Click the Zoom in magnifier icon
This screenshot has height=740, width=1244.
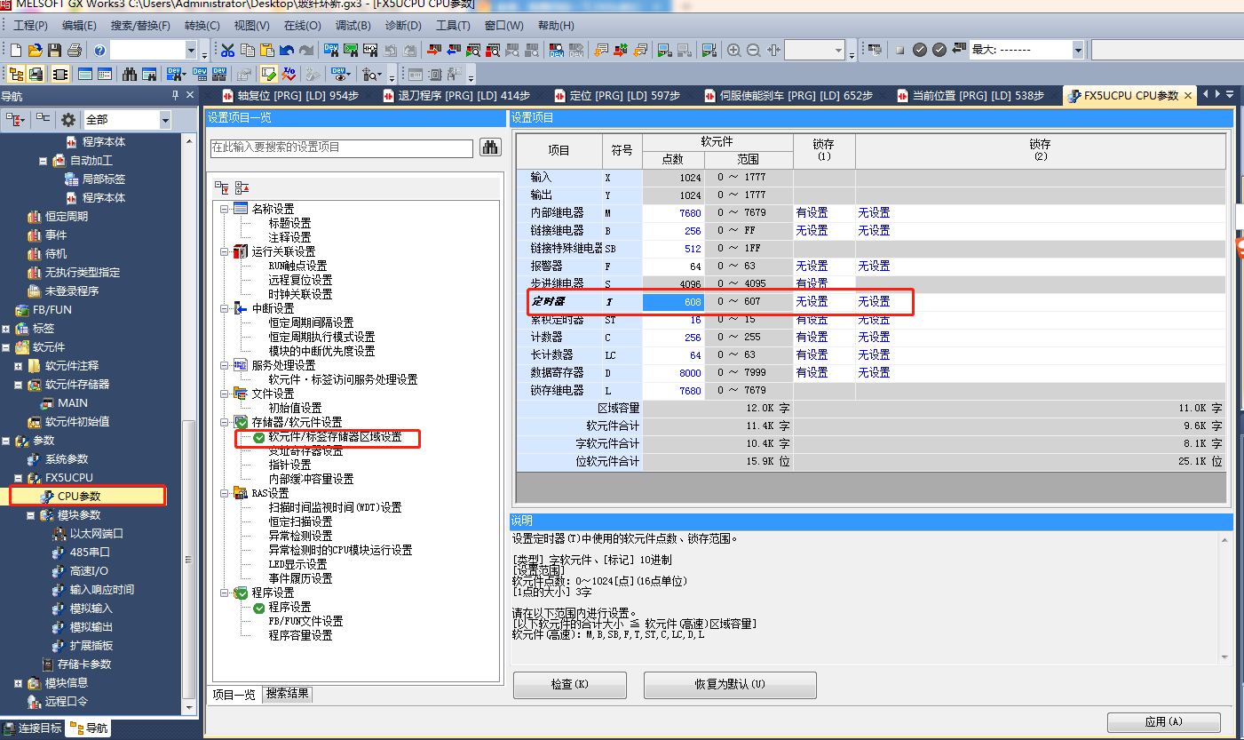click(x=733, y=51)
